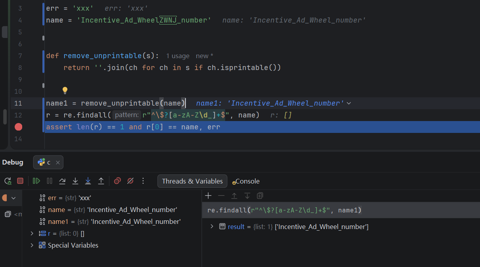The width and height of the screenshot is (480, 267).
Task: Click the re.findall watch expression field
Action: point(341,210)
